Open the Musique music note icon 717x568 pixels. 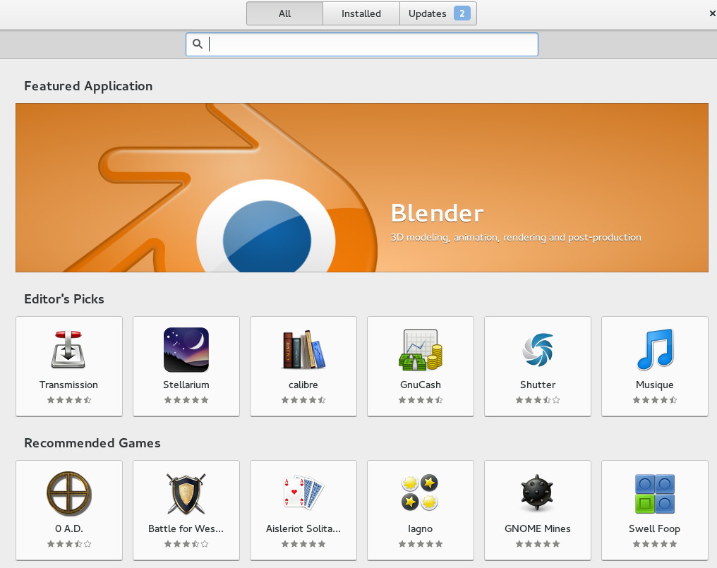pos(655,350)
